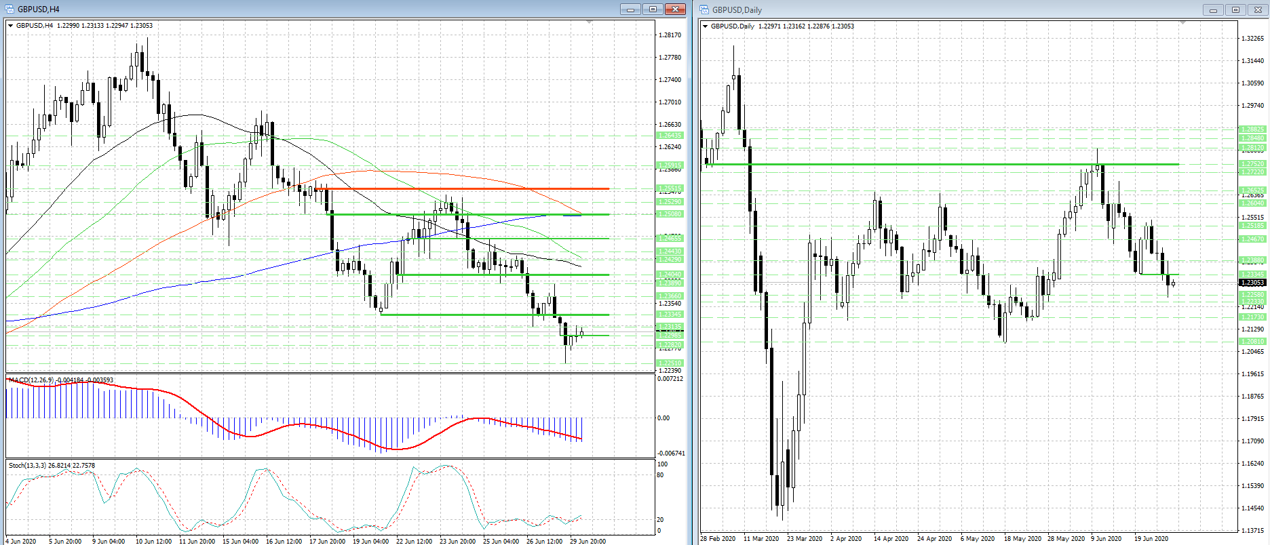The height and width of the screenshot is (545, 1270).
Task: Minimize the GBPUSD,H4 chart window
Action: pyautogui.click(x=630, y=9)
